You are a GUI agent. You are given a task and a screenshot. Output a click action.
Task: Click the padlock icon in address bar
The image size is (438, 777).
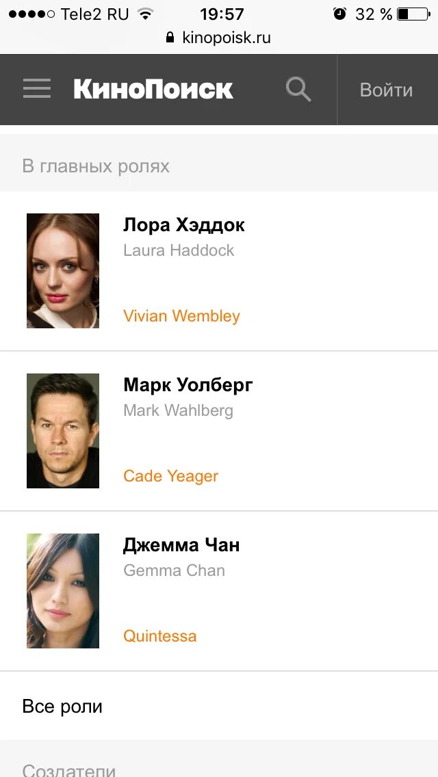pyautogui.click(x=170, y=37)
